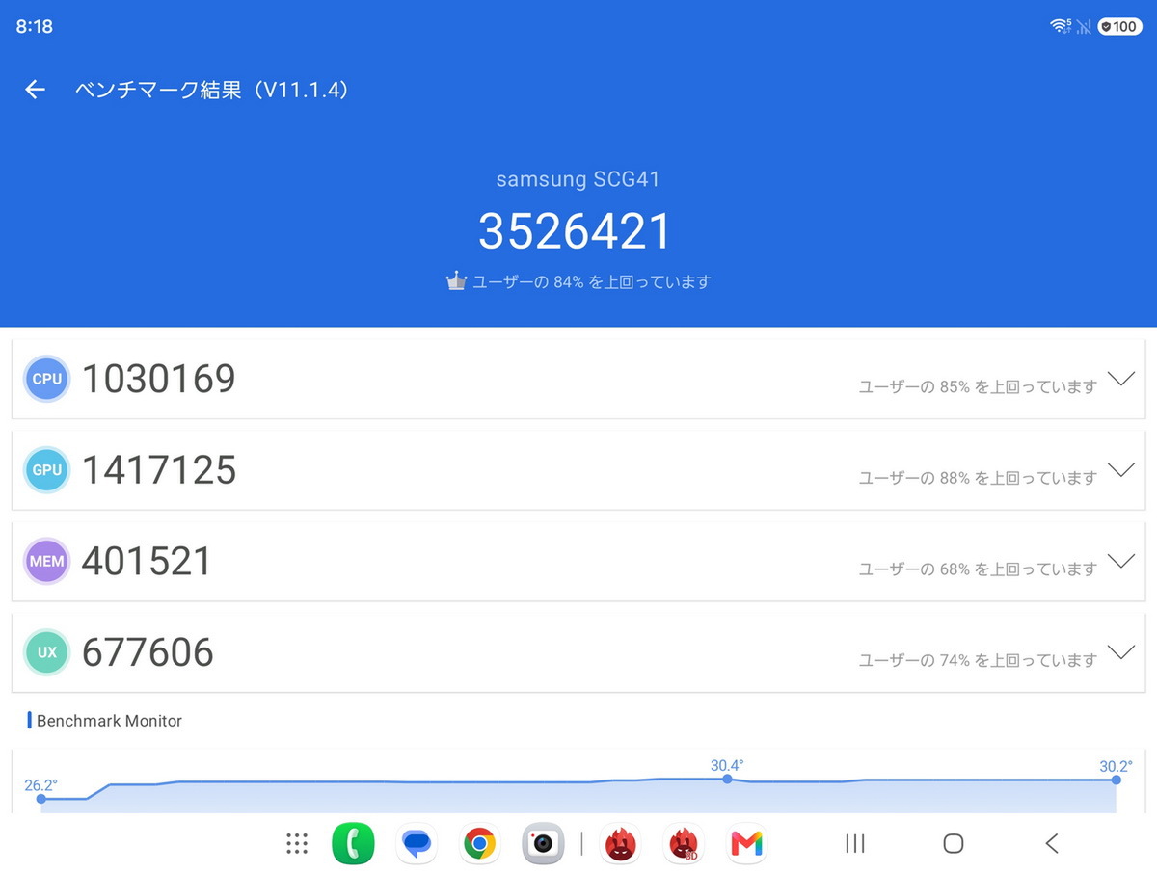Tap the ベンチマーク結果 (V11.1.4) title
The height and width of the screenshot is (873, 1157).
click(212, 90)
